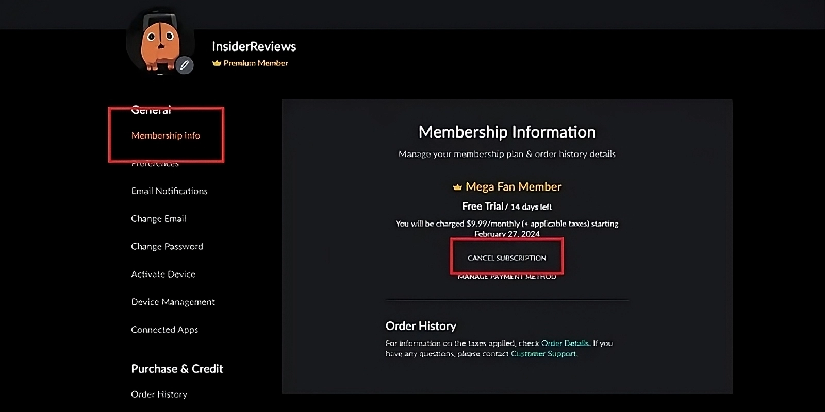This screenshot has width=825, height=412.
Task: Open the Change Password page
Action: 167,247
